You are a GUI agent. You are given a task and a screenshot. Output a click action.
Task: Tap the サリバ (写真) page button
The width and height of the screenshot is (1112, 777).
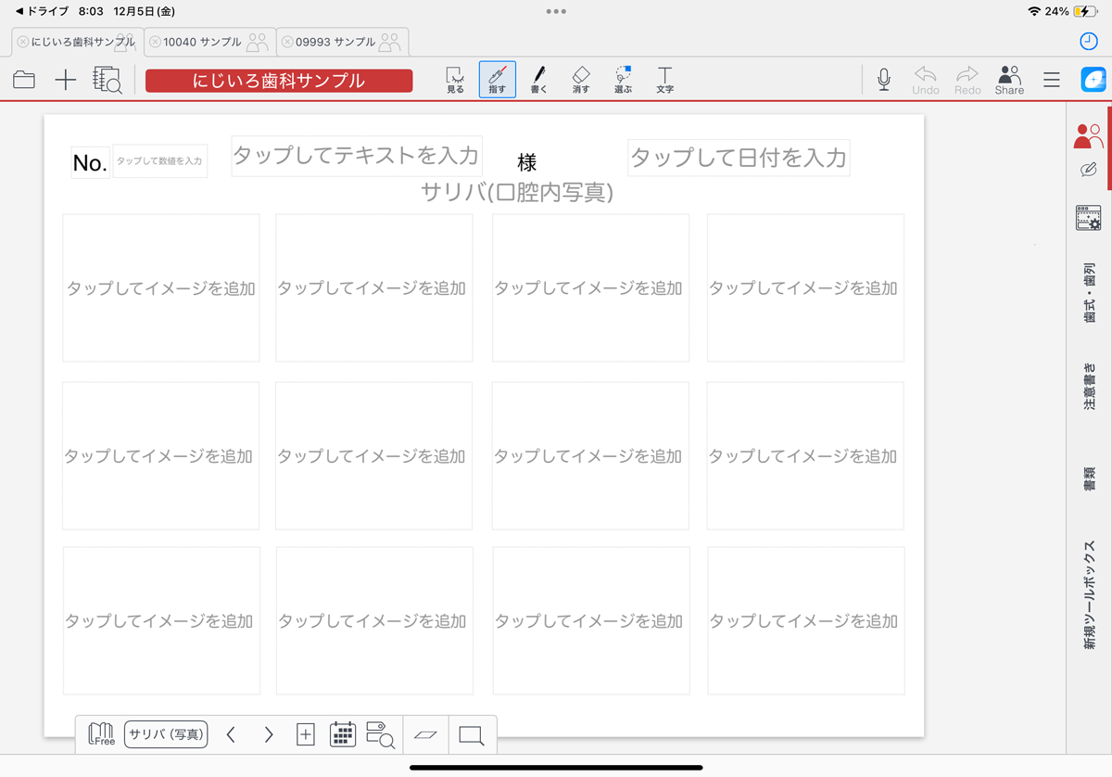[x=166, y=734]
